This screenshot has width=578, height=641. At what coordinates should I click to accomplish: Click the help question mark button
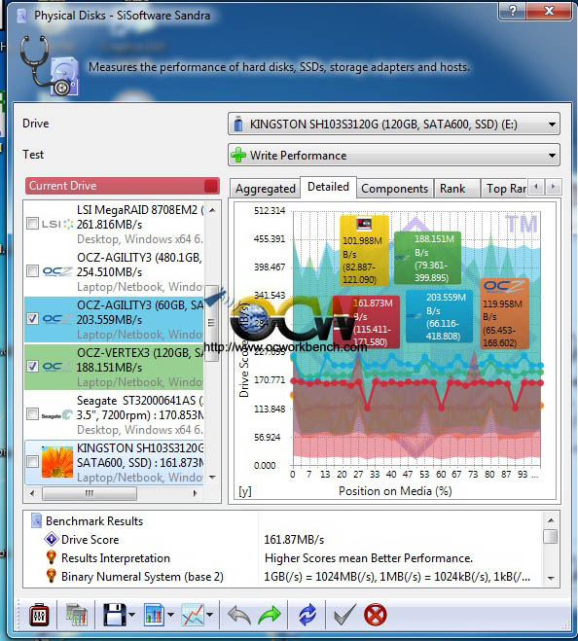click(512, 11)
